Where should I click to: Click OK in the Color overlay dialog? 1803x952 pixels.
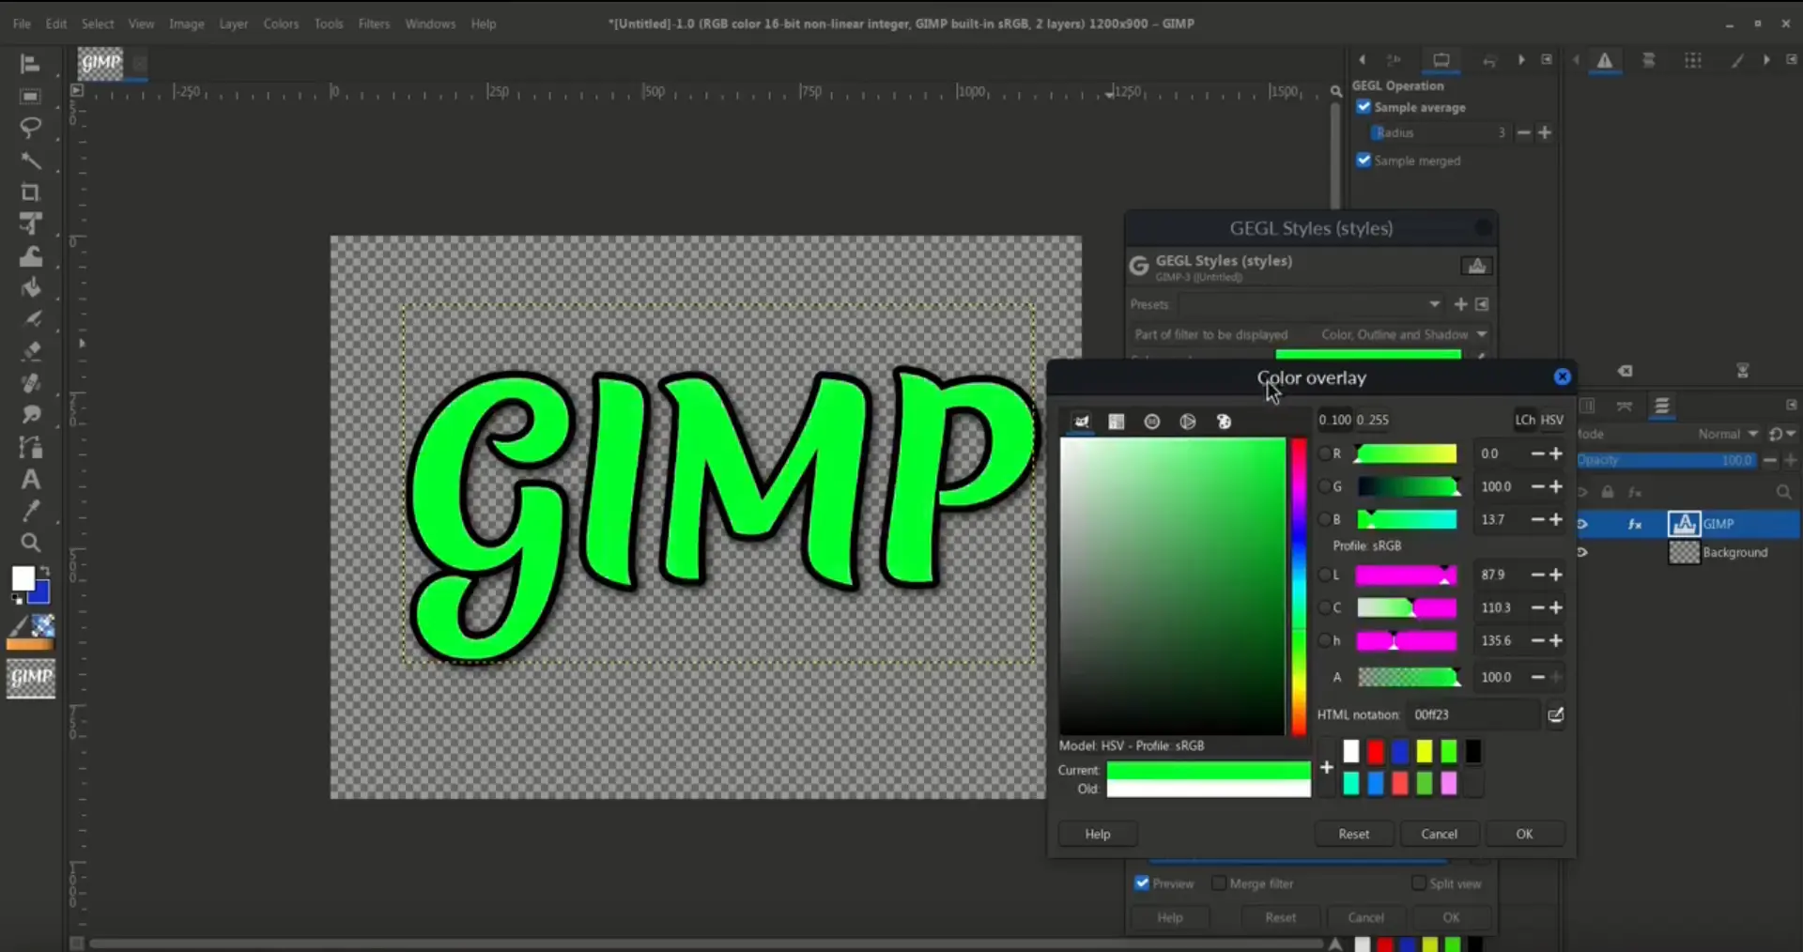1524,834
